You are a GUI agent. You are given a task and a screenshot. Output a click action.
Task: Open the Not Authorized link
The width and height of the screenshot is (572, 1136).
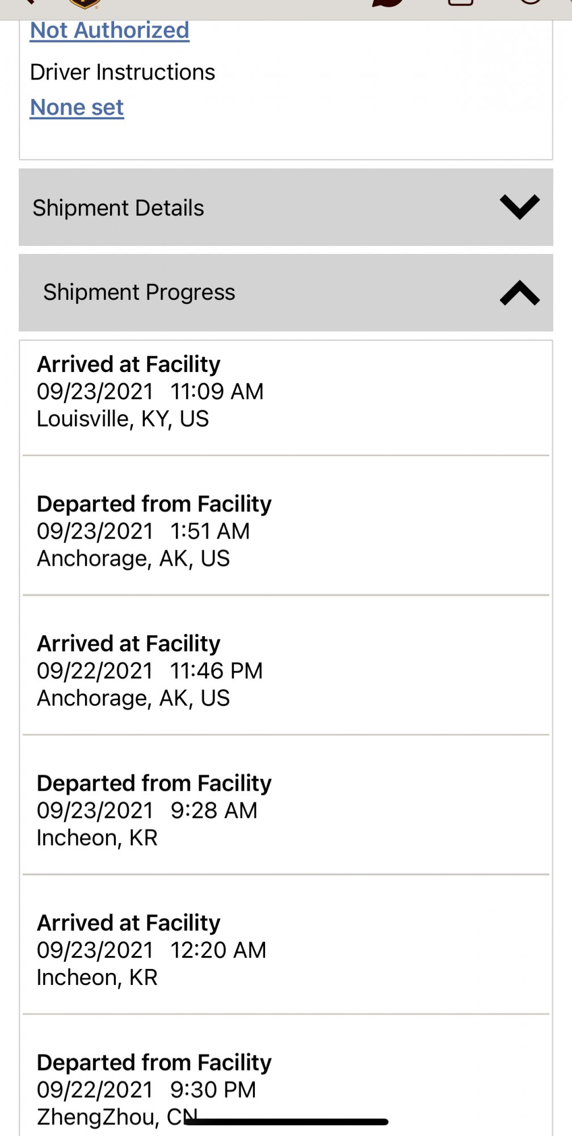[x=110, y=30]
